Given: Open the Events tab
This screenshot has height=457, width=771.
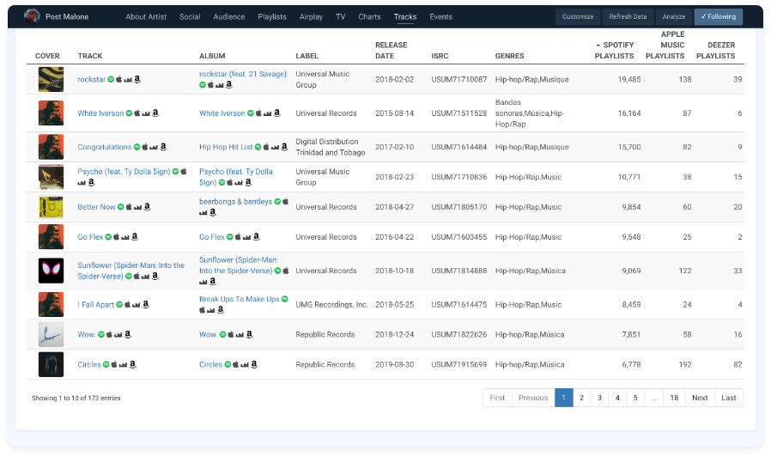Looking at the screenshot, I should [441, 16].
